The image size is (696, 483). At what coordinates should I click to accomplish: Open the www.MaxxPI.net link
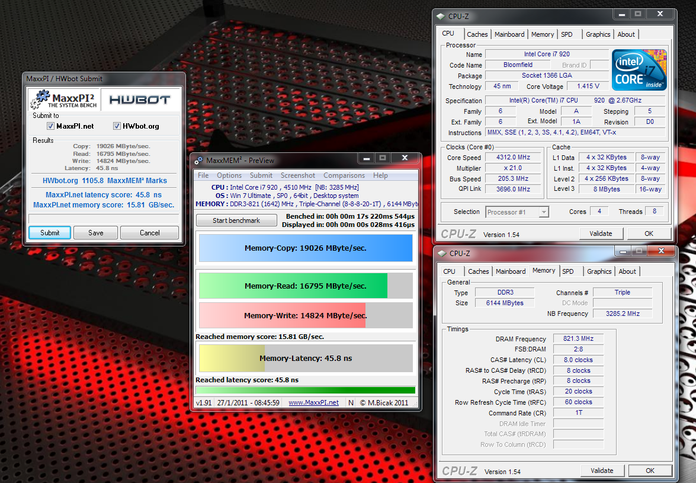(313, 402)
